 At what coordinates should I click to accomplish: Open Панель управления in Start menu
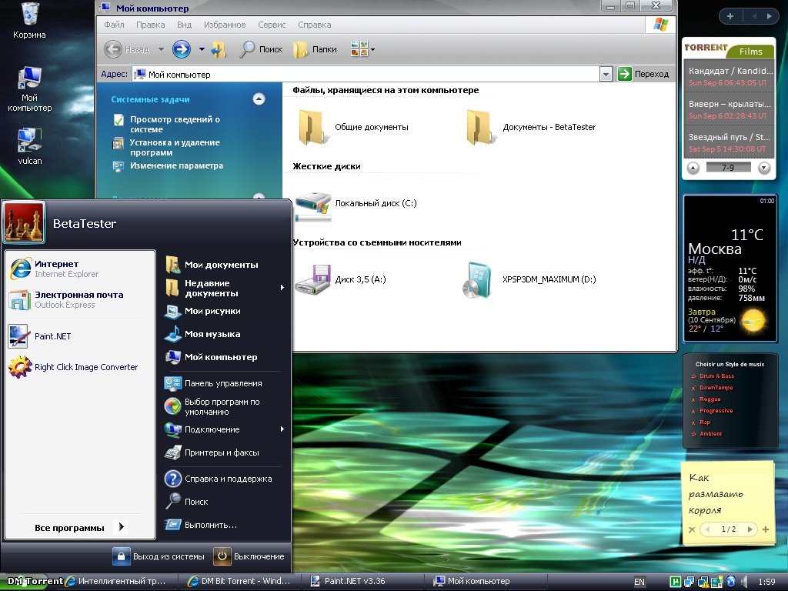pos(214,383)
